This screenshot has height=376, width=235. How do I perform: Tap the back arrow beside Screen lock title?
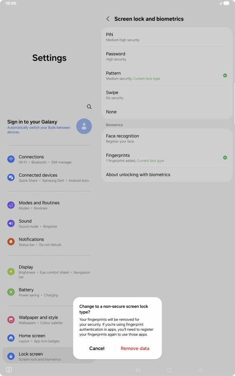click(x=108, y=19)
